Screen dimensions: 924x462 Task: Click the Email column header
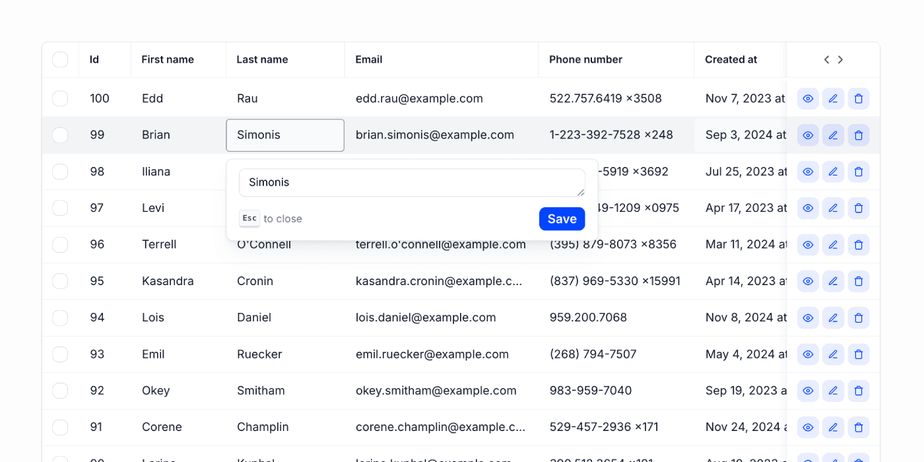coord(442,59)
